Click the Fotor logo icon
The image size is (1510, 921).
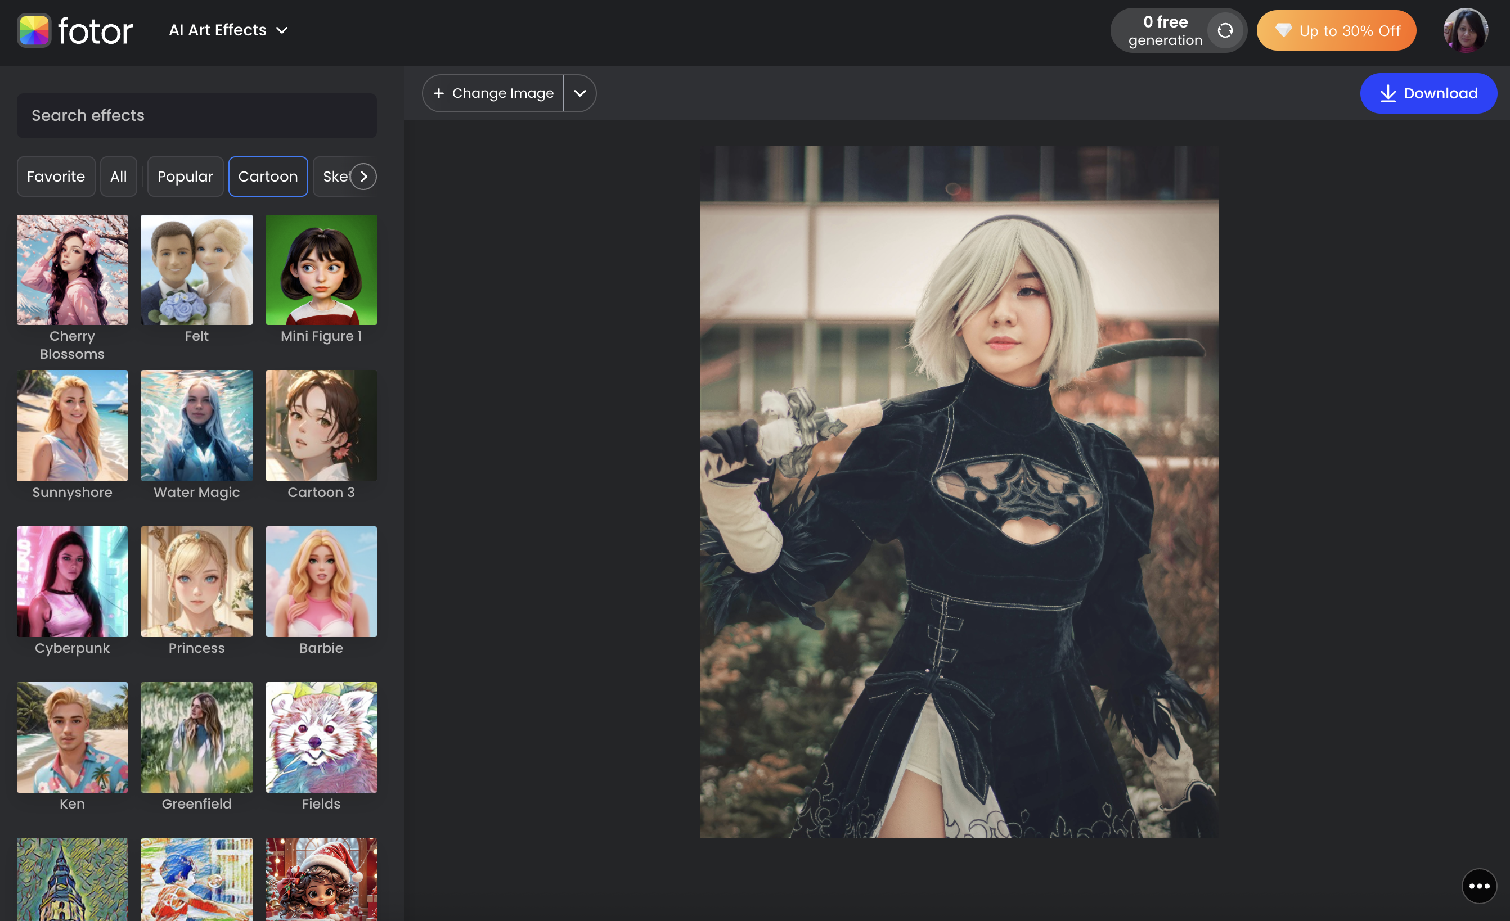click(x=34, y=30)
